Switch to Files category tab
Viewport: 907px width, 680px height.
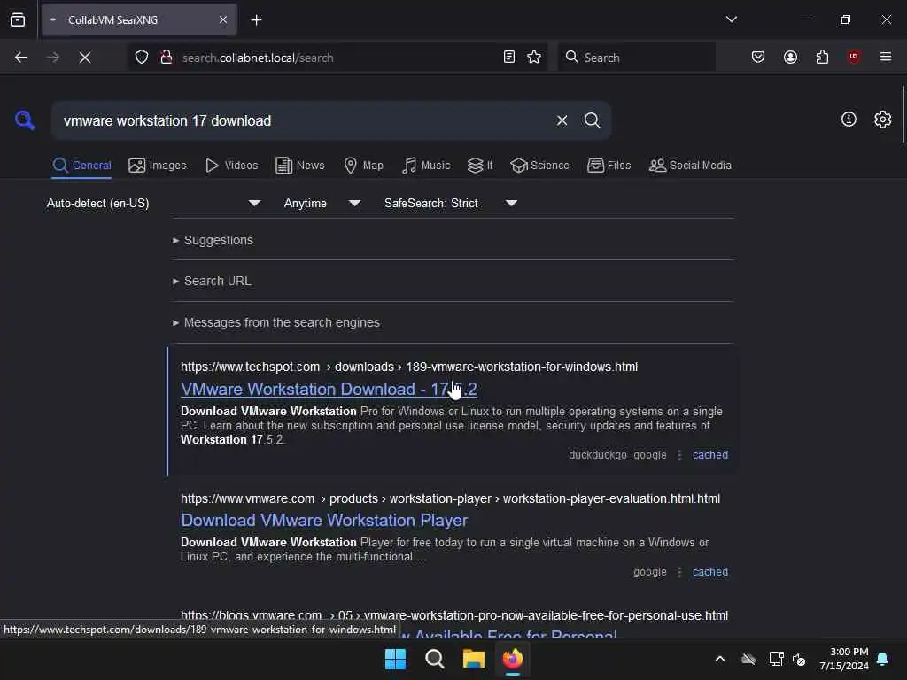[x=609, y=166]
